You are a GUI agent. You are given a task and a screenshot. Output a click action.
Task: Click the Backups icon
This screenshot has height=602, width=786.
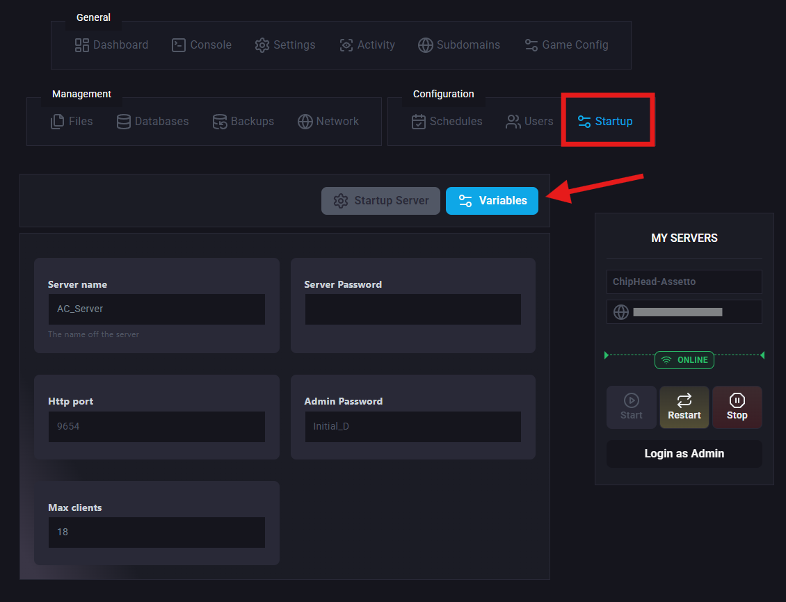click(220, 122)
